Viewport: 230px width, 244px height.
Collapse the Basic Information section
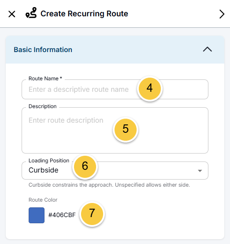[x=208, y=49]
